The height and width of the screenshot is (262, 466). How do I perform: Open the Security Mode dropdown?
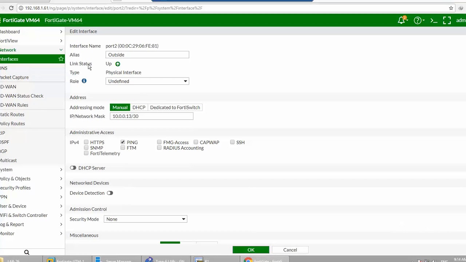point(145,219)
